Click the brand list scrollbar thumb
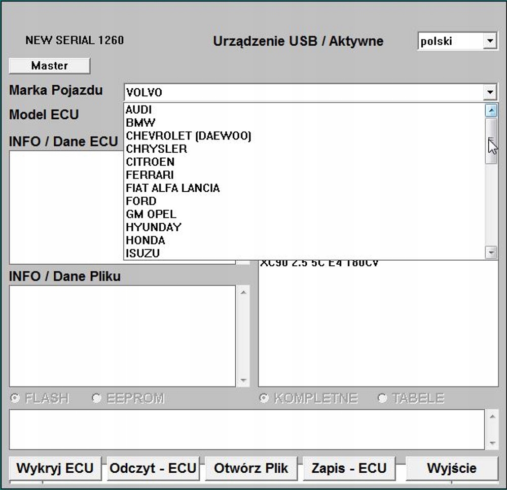Image resolution: width=507 pixels, height=490 pixels. tap(491, 141)
